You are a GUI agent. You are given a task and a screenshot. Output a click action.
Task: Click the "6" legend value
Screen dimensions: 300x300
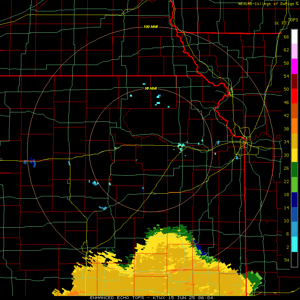(288, 234)
